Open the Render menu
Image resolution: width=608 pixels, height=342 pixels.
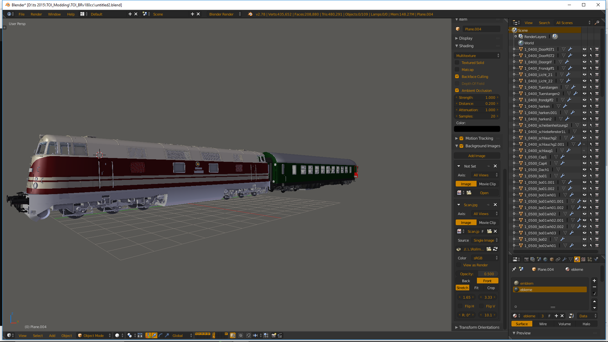pyautogui.click(x=36, y=14)
